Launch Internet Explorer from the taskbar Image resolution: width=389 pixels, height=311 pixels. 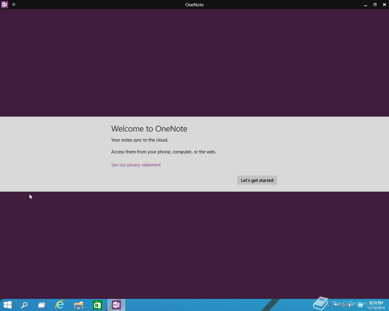pos(60,305)
